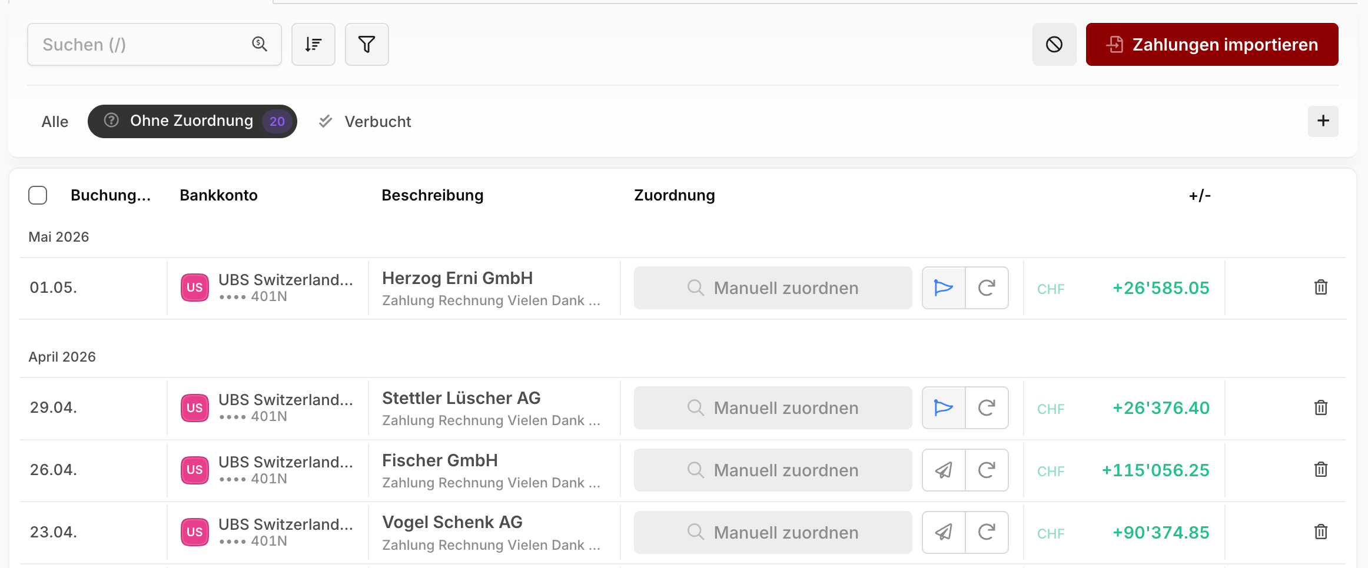Viewport: 1368px width, 568px height.
Task: Click the US bank badge in 23.04. row
Action: (195, 532)
